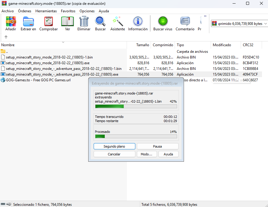Image resolution: width=268 pixels, height=207 pixels.
Task: Sort by the Tamaño column header
Action: (139, 45)
